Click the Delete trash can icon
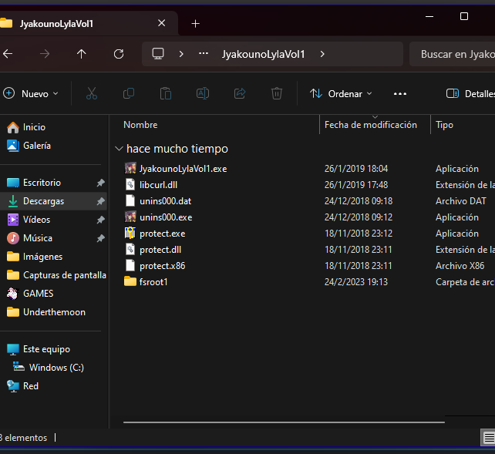The height and width of the screenshot is (454, 495). [277, 94]
